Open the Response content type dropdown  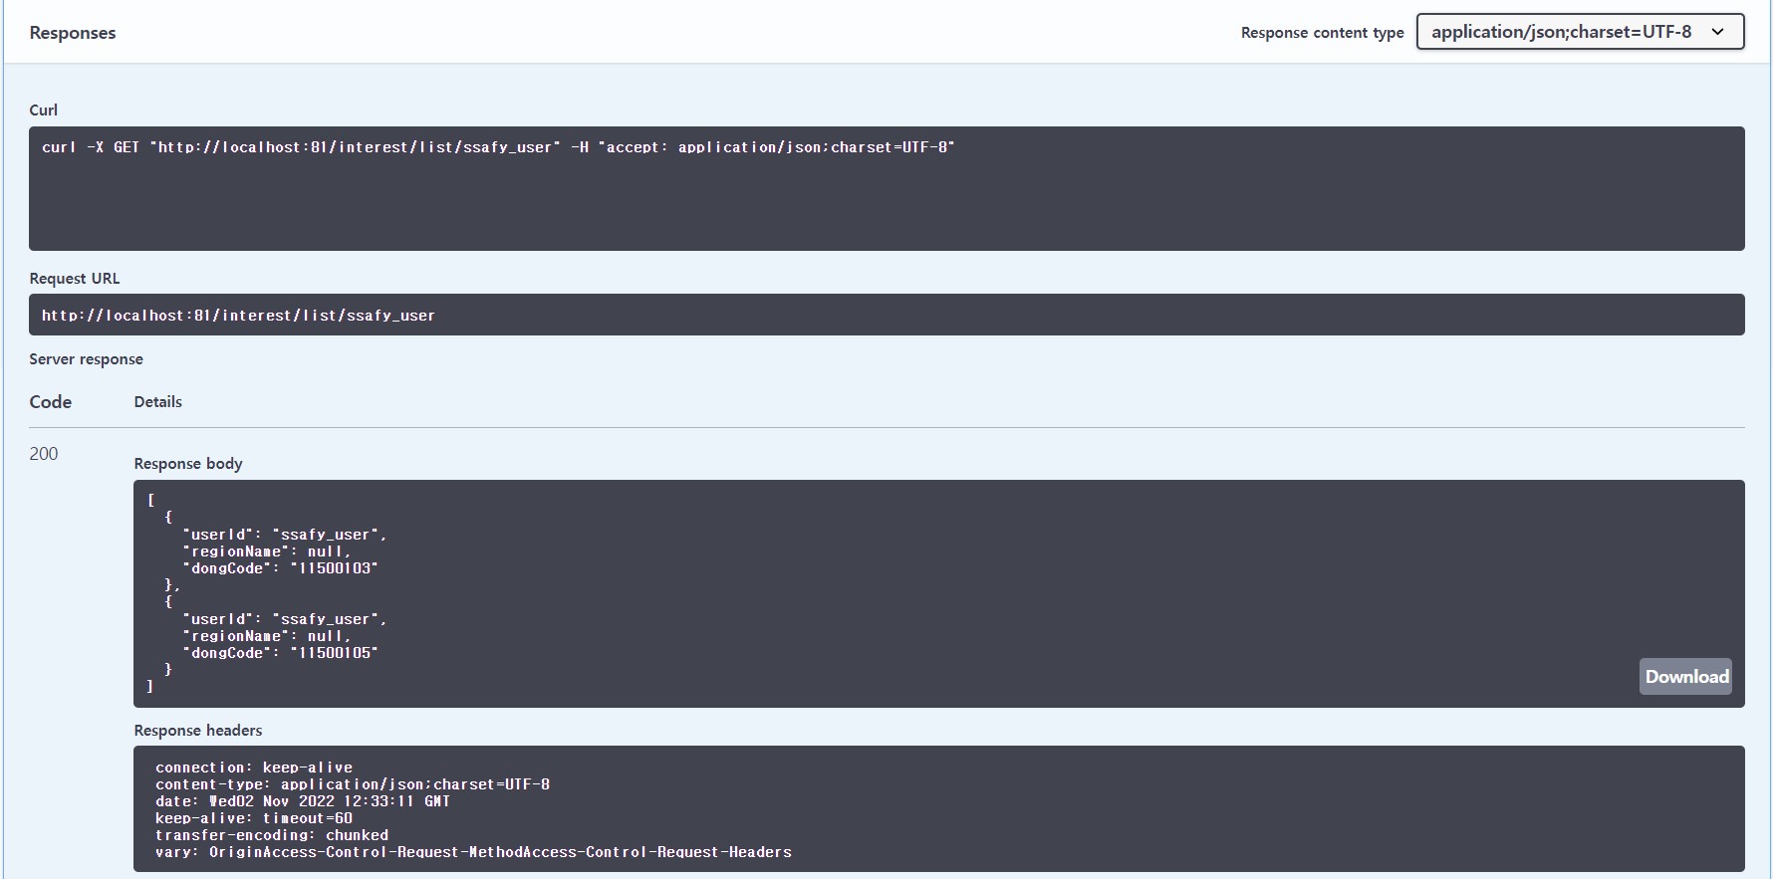[x=1580, y=32]
